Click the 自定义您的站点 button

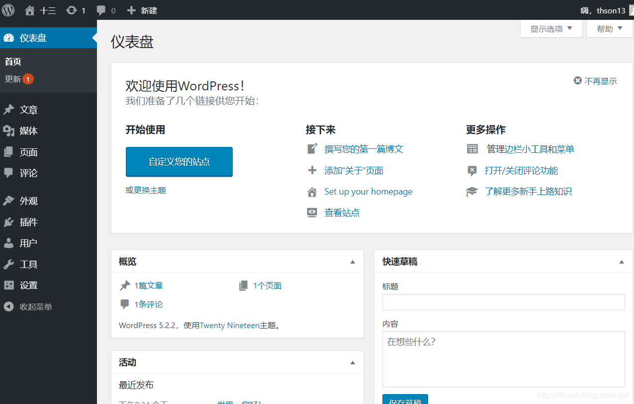coord(179,161)
